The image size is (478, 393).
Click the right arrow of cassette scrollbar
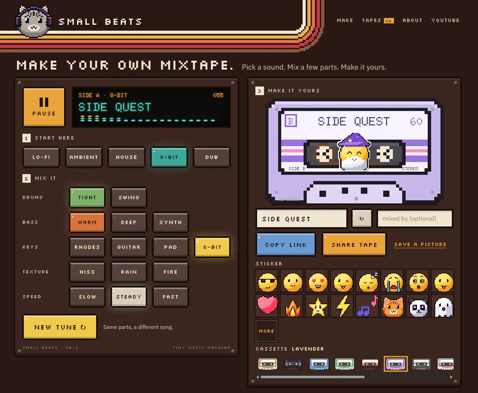coord(451,377)
